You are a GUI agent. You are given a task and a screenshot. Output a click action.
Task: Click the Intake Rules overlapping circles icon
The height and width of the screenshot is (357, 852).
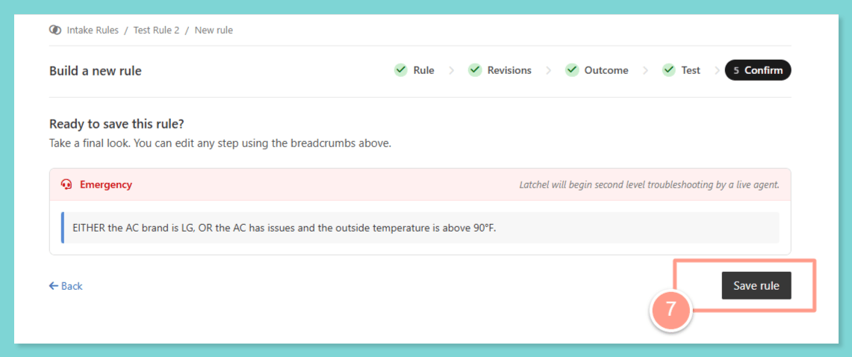[55, 31]
